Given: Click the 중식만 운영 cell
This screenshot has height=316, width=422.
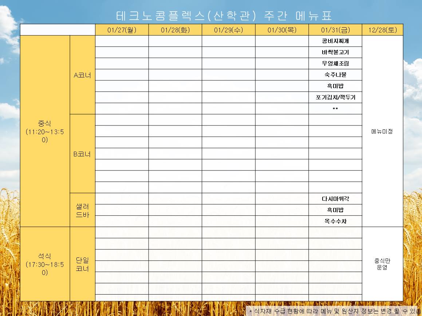Looking at the screenshot, I should [x=382, y=264].
